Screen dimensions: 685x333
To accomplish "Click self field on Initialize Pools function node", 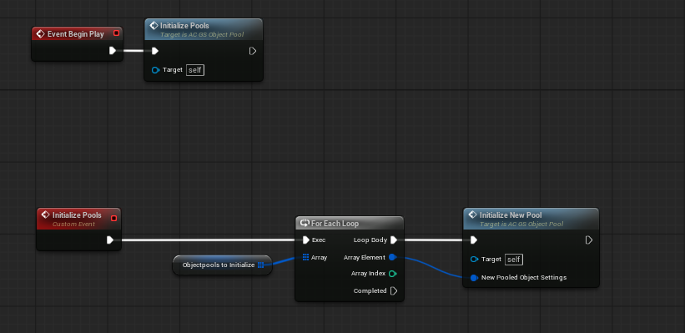I will click(x=195, y=70).
